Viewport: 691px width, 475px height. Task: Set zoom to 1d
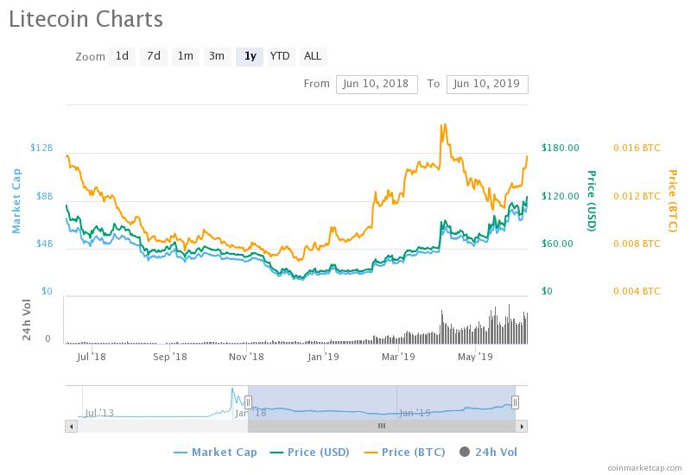click(122, 56)
